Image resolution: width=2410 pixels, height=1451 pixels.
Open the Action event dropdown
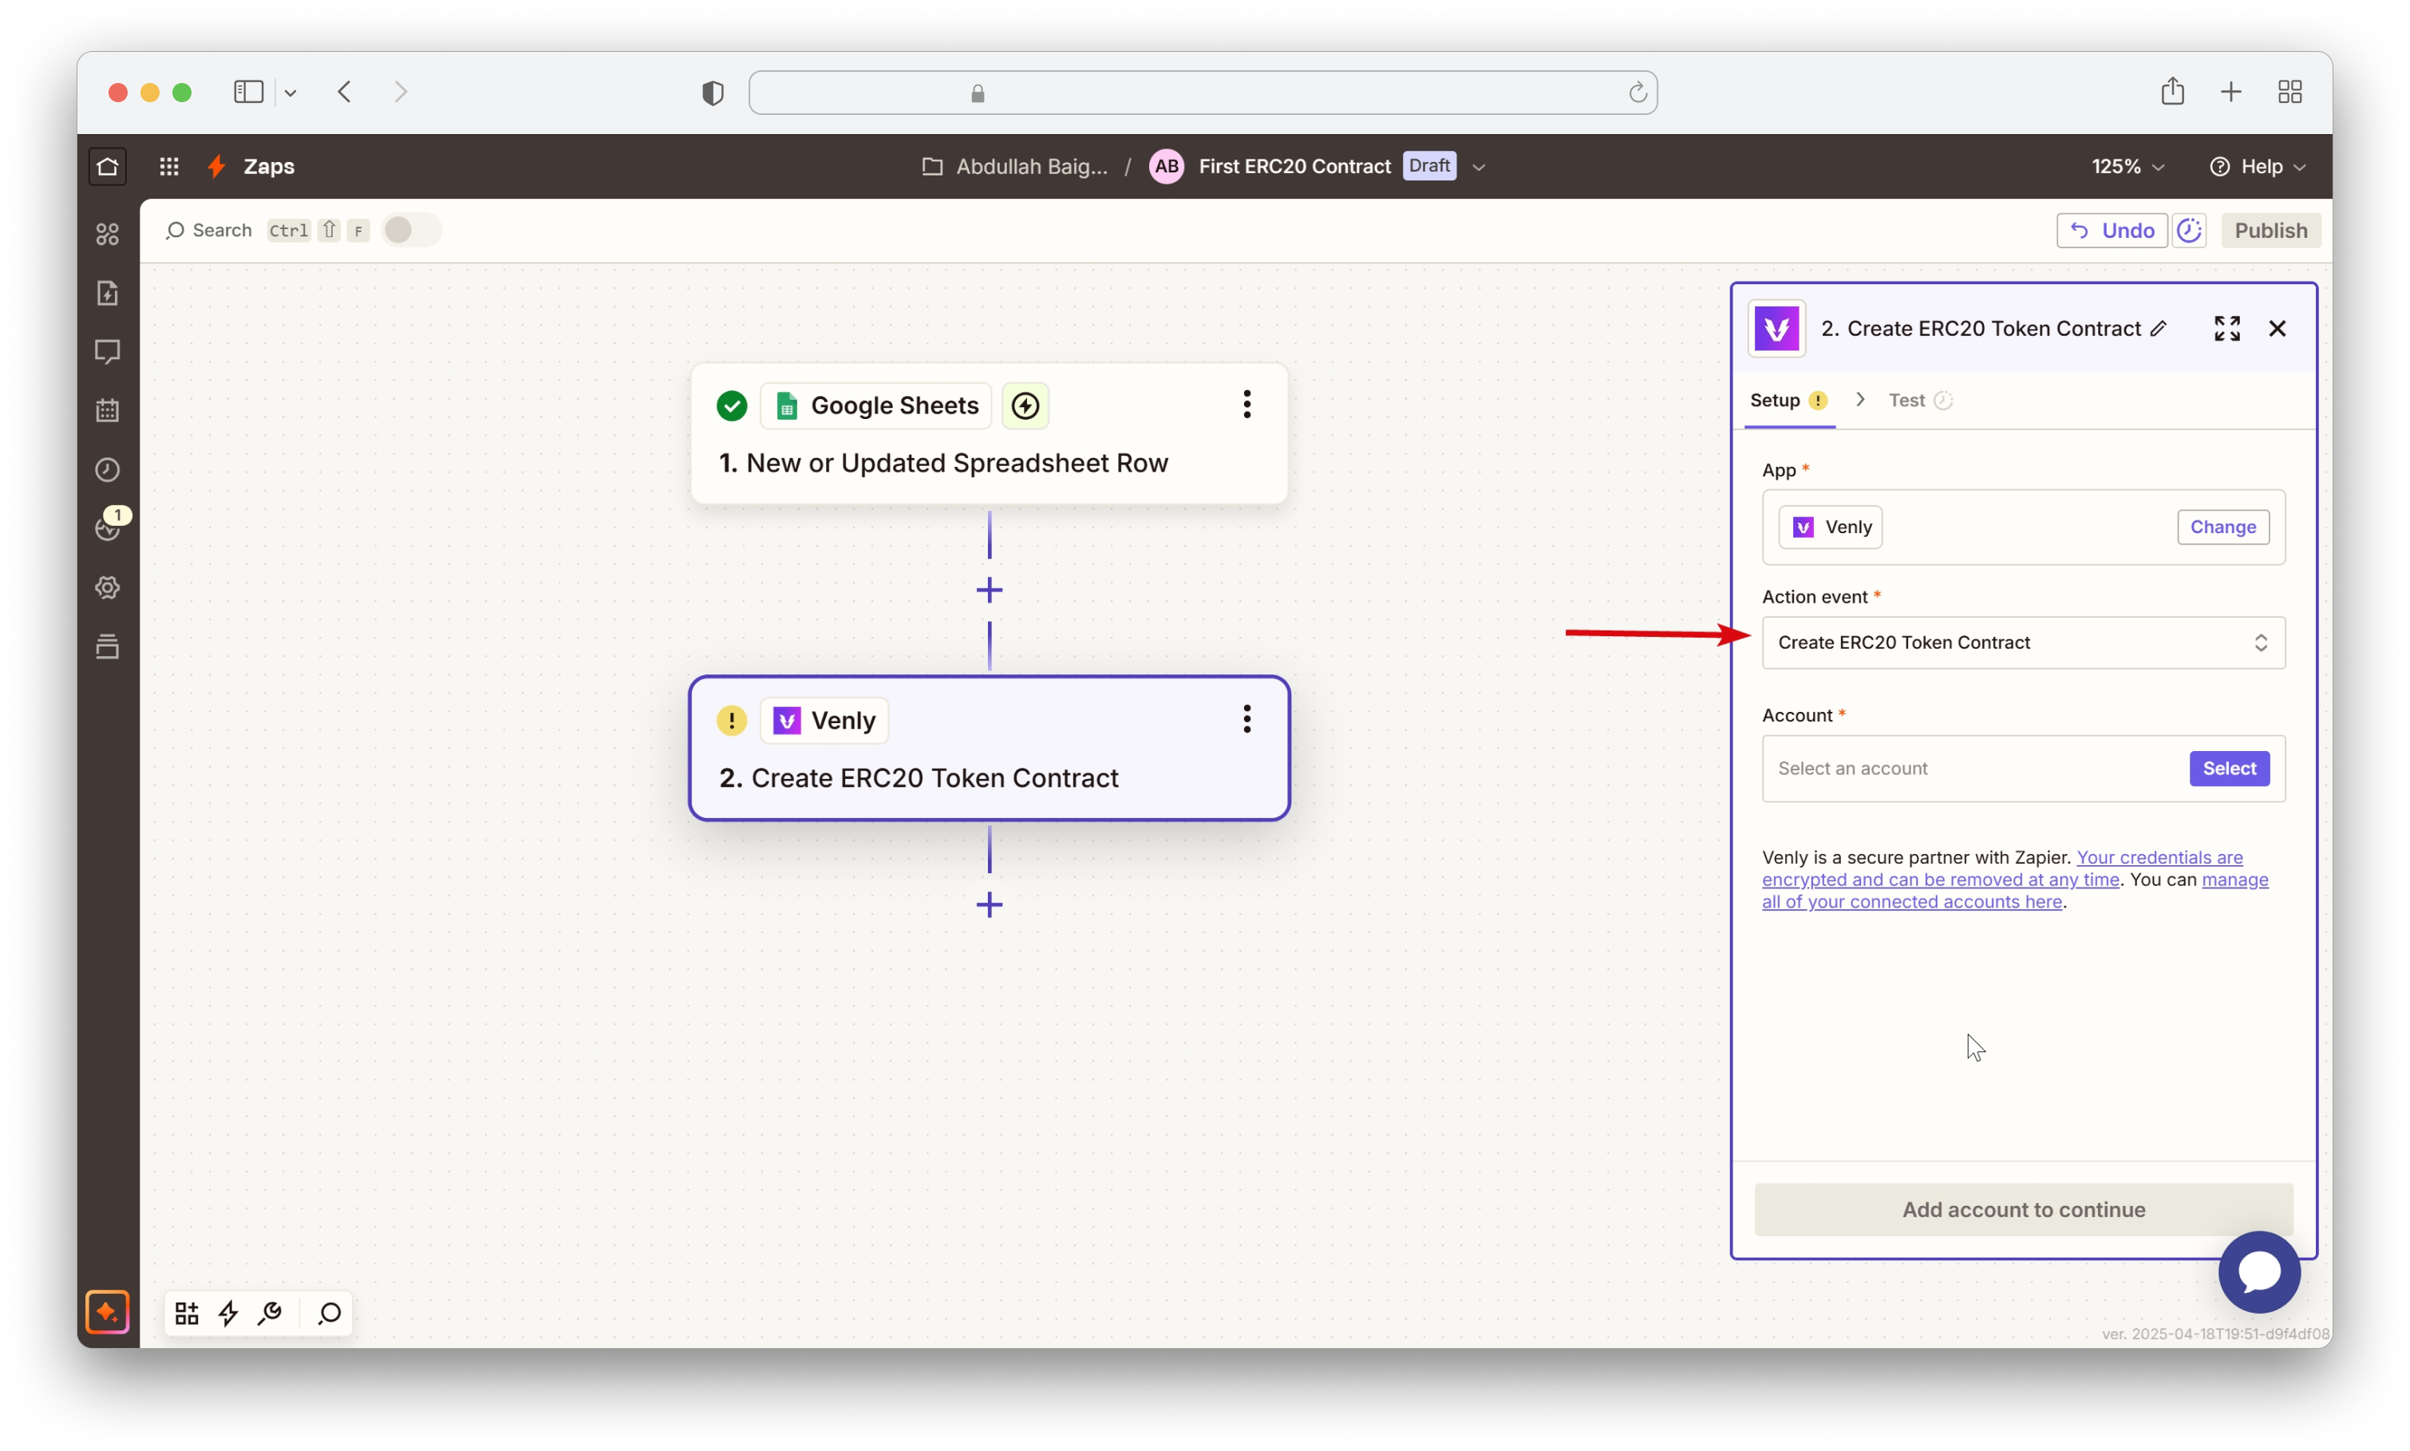2022,642
